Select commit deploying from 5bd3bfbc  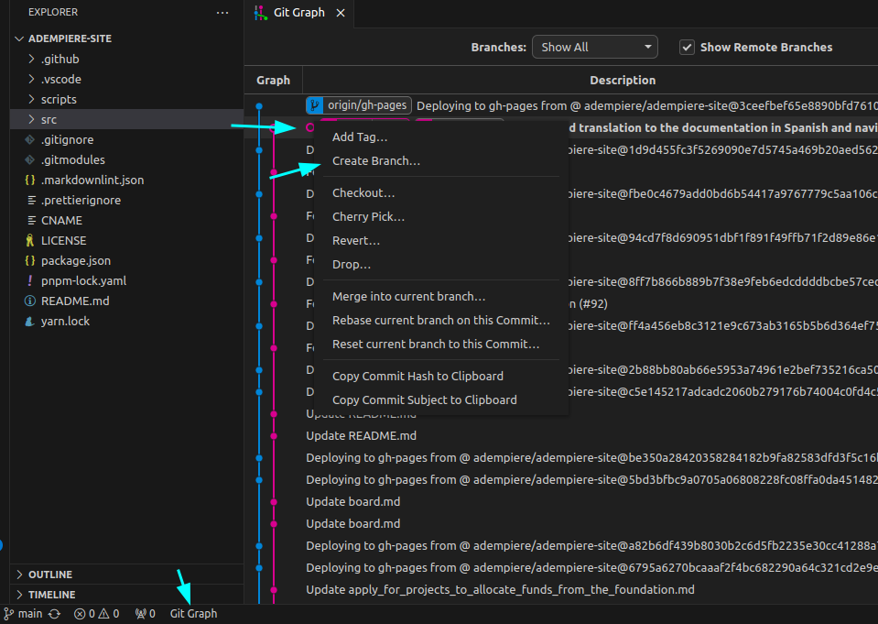pyautogui.click(x=561, y=480)
